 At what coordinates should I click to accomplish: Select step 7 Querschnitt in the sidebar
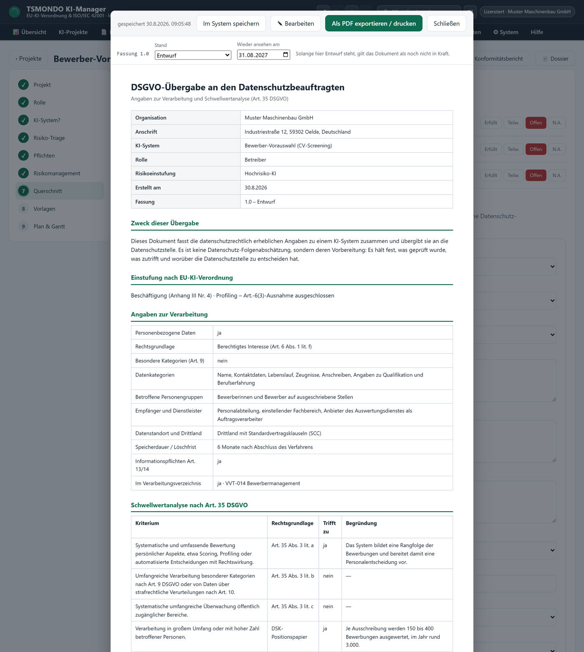tap(60, 191)
